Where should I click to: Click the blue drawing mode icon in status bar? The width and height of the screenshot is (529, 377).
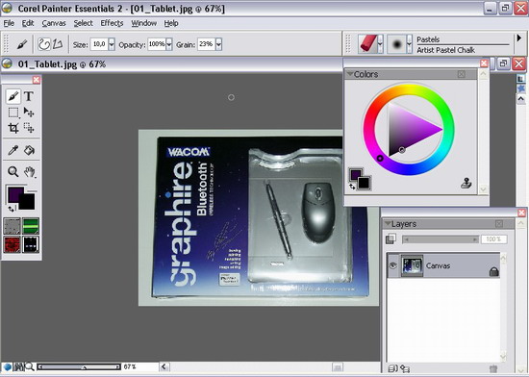pyautogui.click(x=7, y=366)
